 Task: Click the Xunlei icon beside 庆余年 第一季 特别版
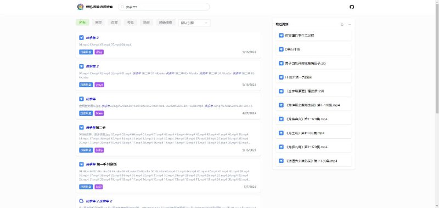click(81, 164)
